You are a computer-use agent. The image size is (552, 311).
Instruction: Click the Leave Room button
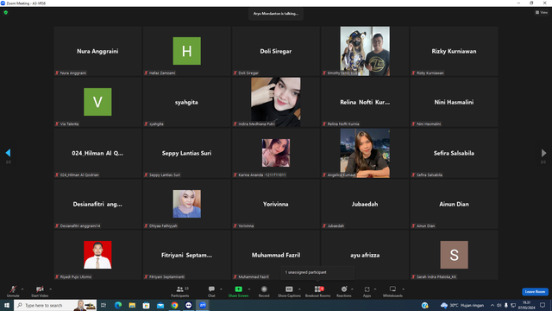[535, 292]
